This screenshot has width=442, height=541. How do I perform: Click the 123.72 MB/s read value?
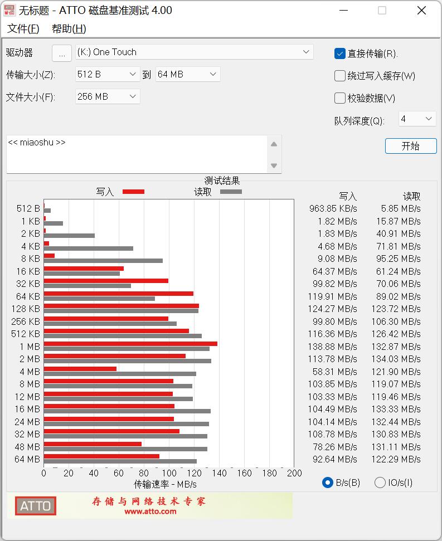pyautogui.click(x=396, y=309)
